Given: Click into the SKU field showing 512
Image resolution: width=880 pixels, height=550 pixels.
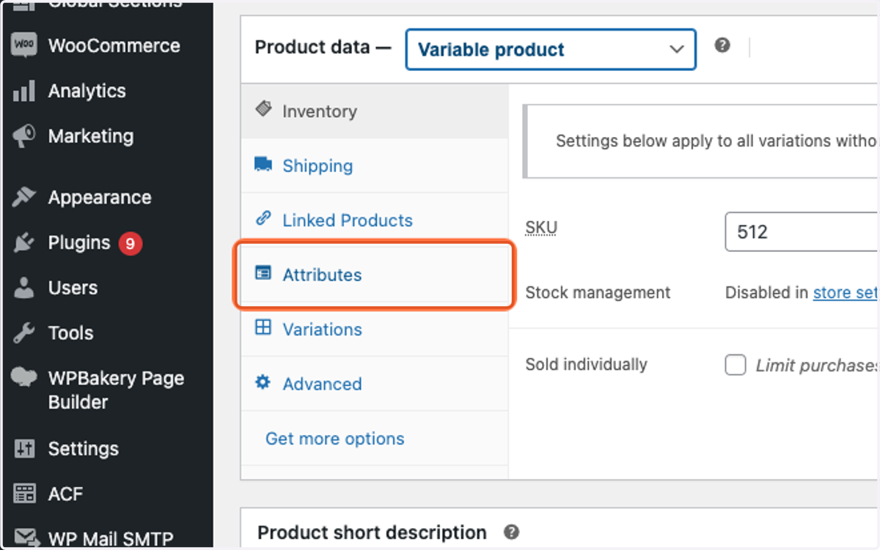Looking at the screenshot, I should 802,232.
